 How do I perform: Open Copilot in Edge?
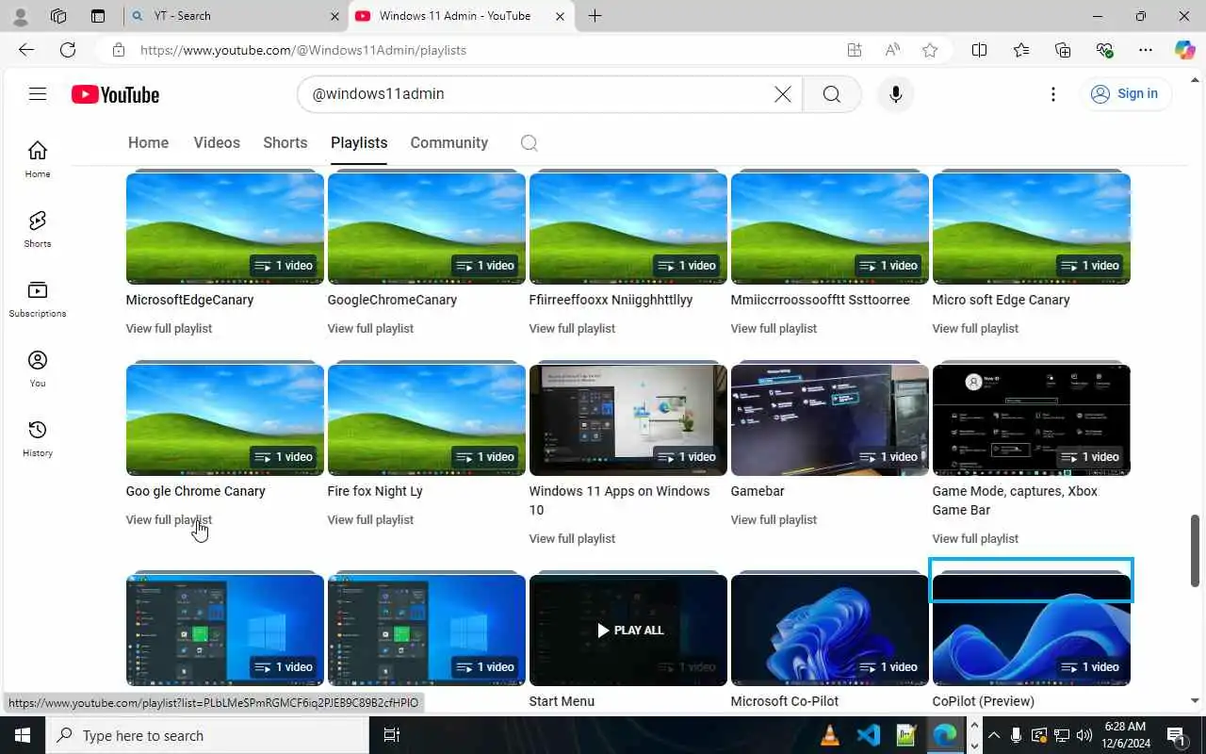[x=1184, y=50]
